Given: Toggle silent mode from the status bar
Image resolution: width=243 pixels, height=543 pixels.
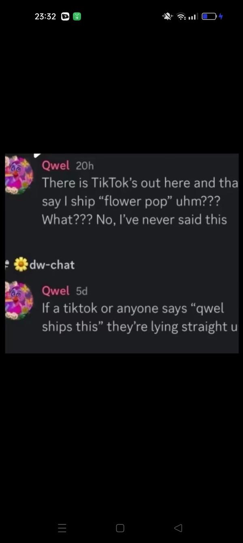Looking at the screenshot, I should click(167, 16).
